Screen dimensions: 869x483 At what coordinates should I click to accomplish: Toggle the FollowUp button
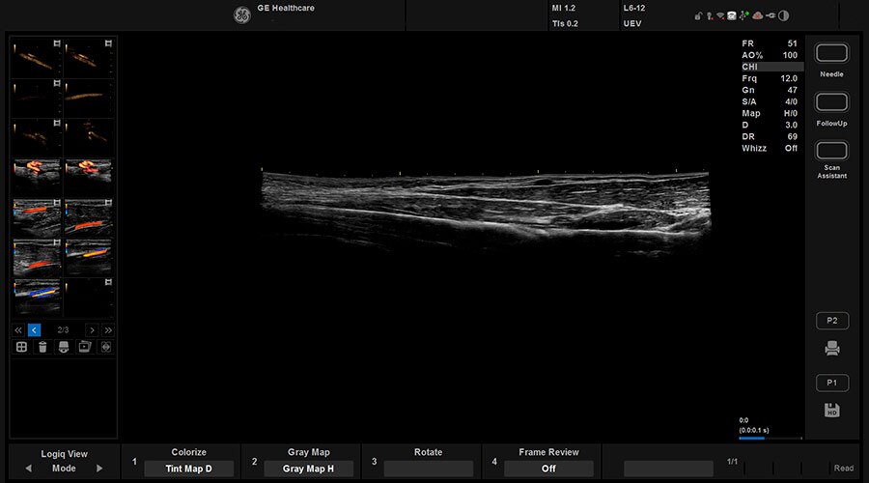click(x=831, y=102)
